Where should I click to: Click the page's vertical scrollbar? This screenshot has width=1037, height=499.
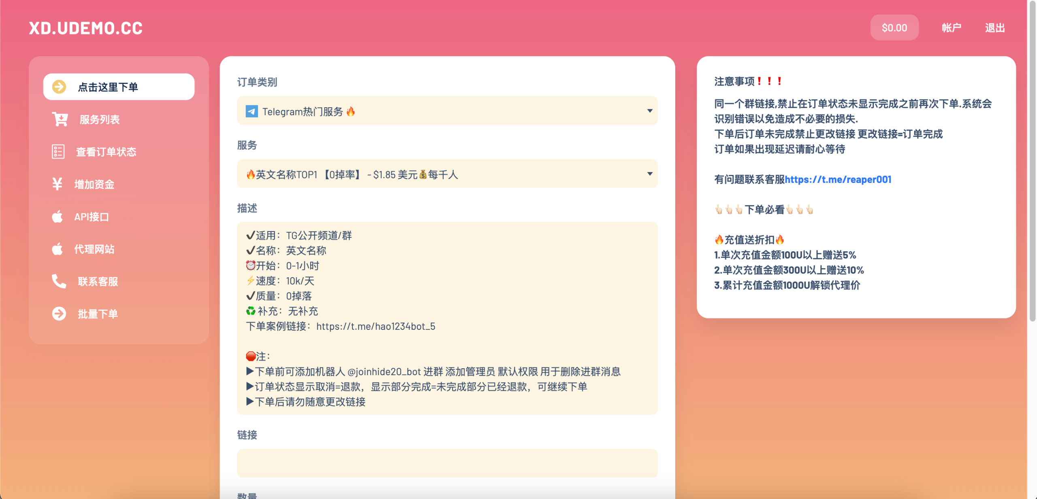pos(1032,162)
